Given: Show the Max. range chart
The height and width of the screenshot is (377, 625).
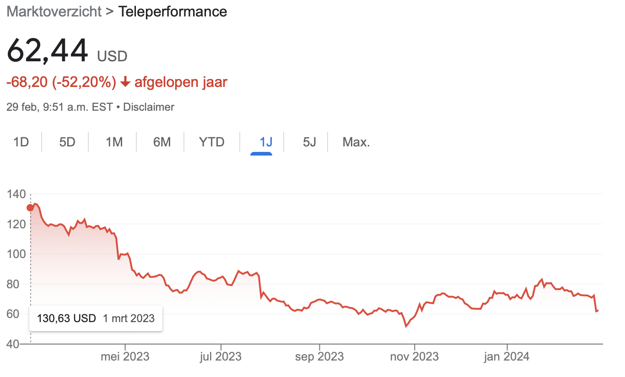Looking at the screenshot, I should coord(356,142).
